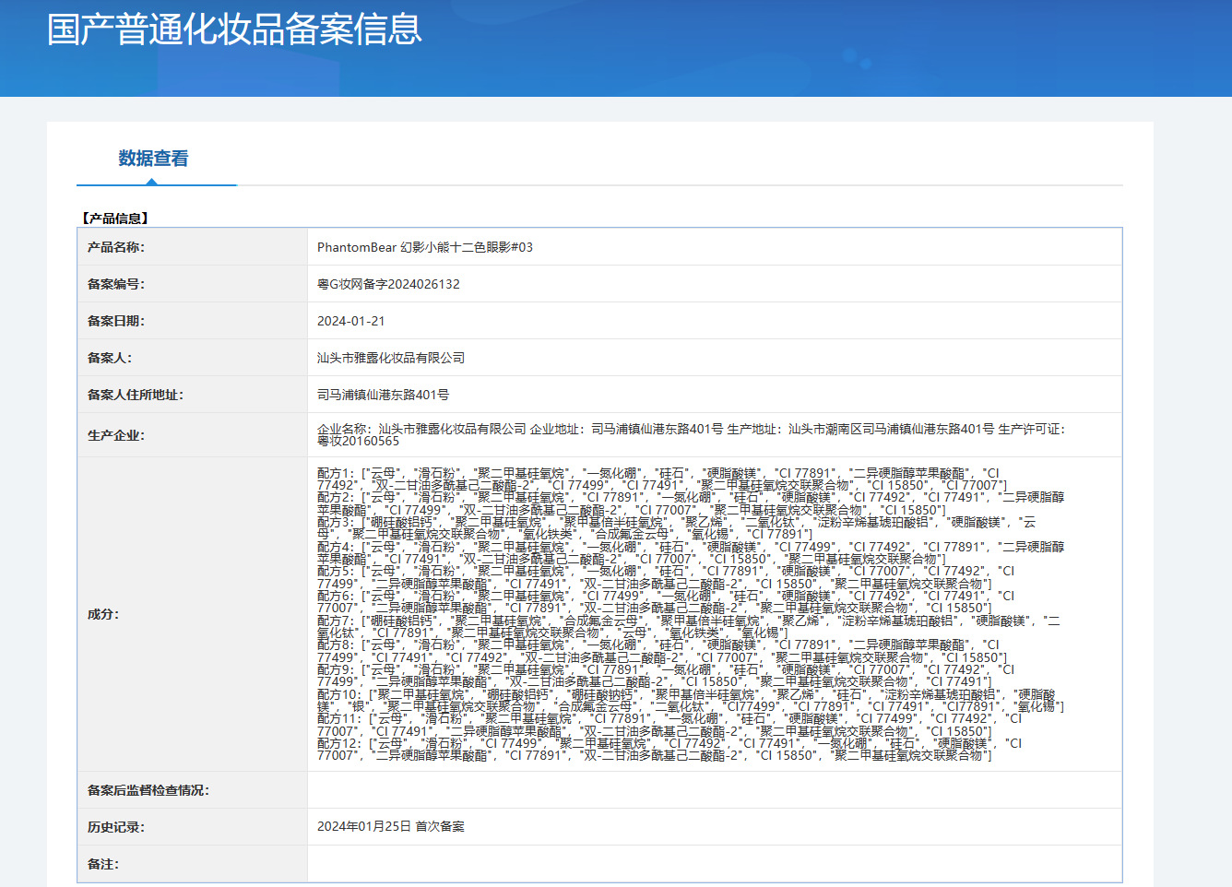This screenshot has width=1232, height=887.
Task: Select registration number 粤G妆网备字2024026132
Action: pyautogui.click(x=388, y=284)
